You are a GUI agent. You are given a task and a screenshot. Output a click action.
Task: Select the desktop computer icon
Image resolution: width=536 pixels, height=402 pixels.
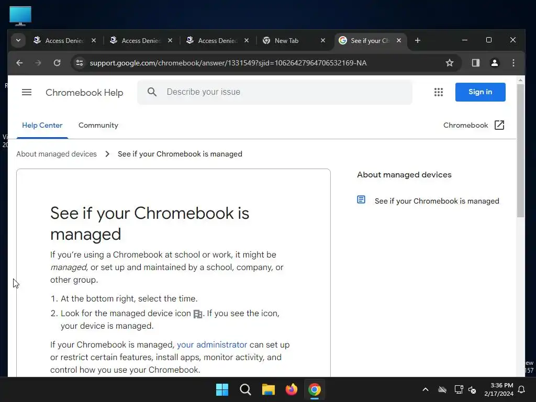tap(20, 16)
